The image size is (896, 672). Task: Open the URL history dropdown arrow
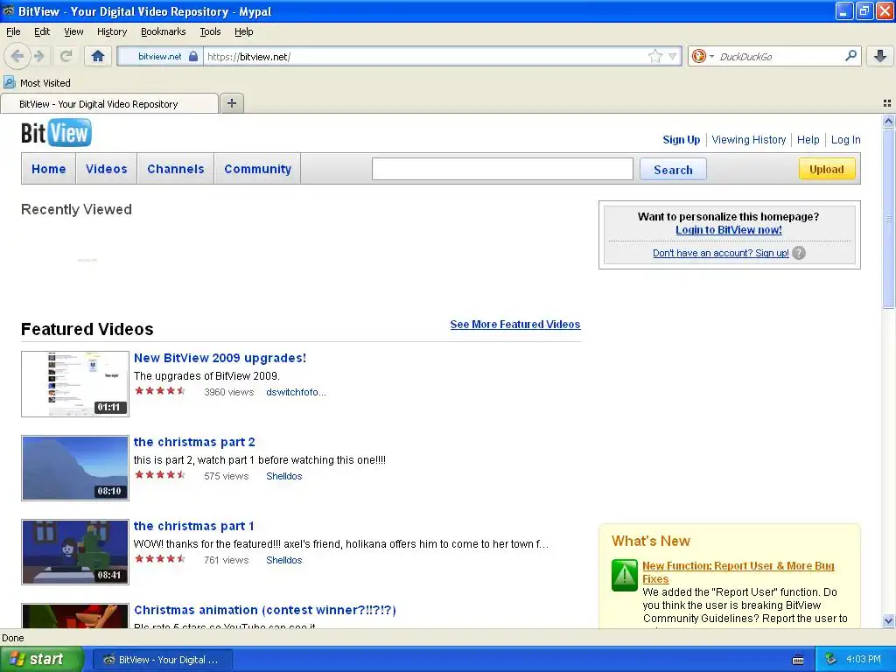tap(672, 57)
